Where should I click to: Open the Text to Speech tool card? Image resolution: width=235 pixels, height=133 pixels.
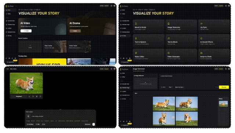[x=149, y=41]
